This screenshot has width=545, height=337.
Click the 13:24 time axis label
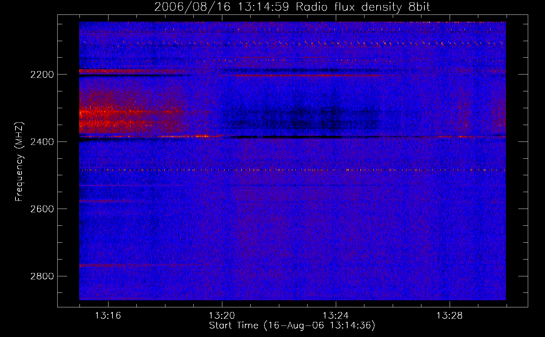tap(335, 316)
